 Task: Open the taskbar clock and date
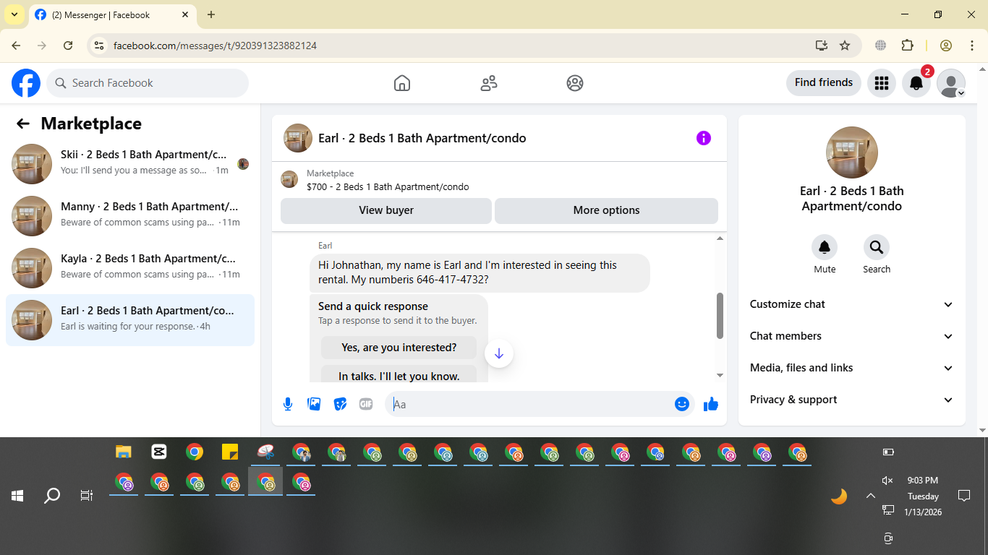coord(923,496)
